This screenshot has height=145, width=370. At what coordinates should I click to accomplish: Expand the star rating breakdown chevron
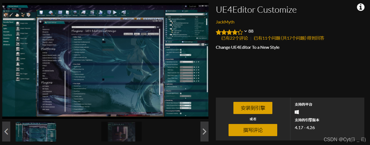click(246, 31)
